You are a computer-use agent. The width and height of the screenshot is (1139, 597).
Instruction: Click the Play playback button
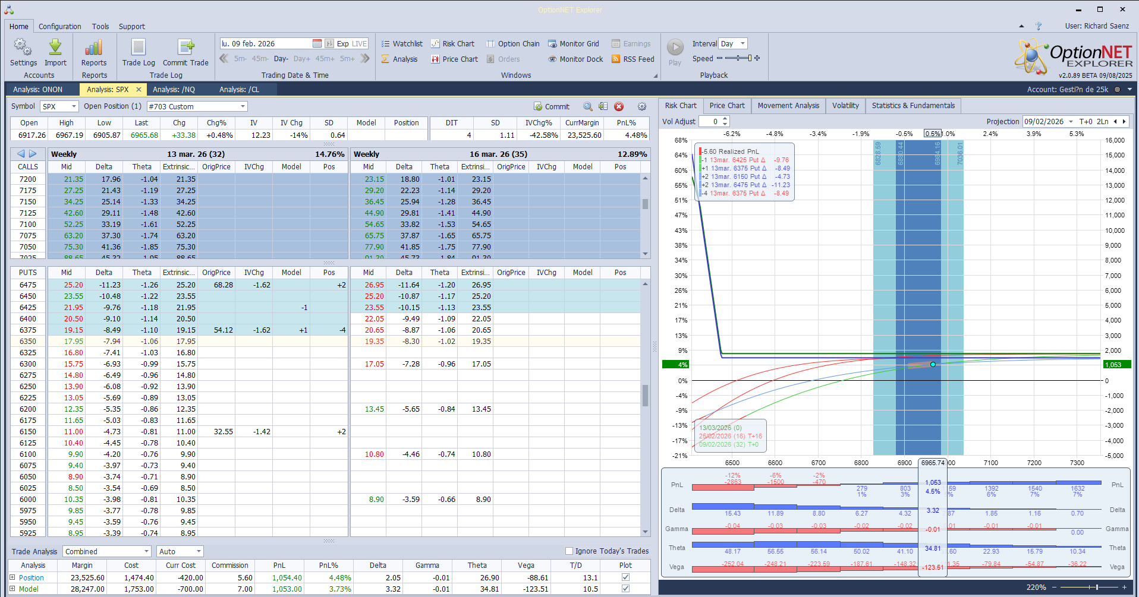click(x=675, y=47)
